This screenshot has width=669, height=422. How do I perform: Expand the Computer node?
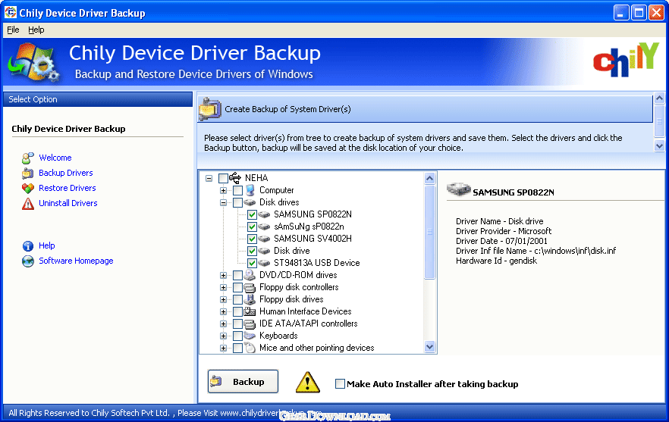(223, 190)
